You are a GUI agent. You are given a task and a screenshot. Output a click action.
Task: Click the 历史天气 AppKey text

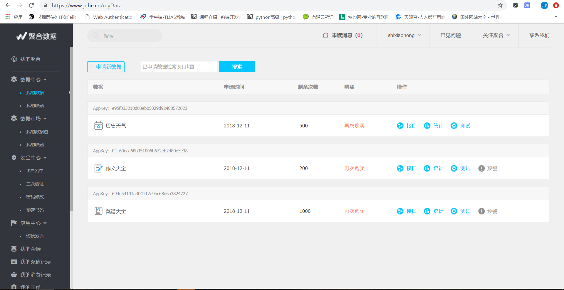tap(140, 108)
